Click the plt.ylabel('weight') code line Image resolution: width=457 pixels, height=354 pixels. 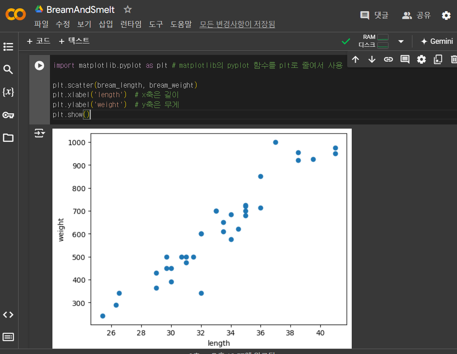coord(90,105)
